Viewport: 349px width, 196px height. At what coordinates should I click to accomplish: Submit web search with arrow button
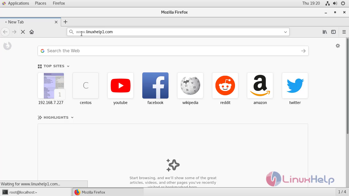point(303,51)
